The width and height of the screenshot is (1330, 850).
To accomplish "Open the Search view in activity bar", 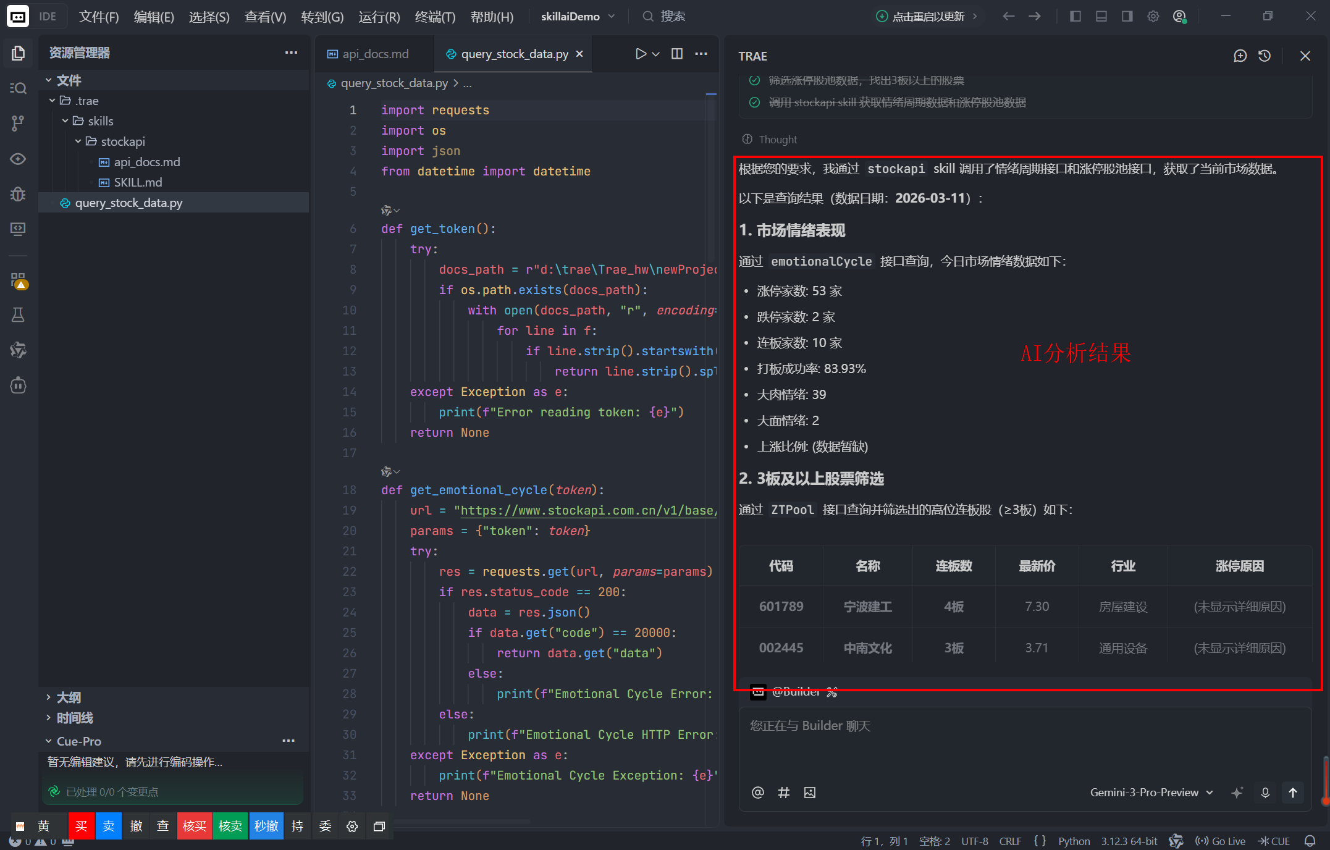I will (18, 88).
